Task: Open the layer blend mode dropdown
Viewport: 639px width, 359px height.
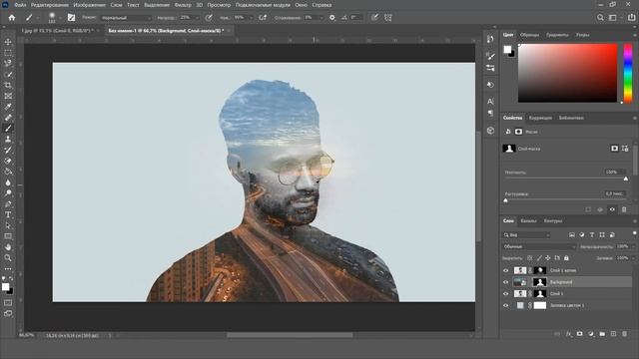Action: 539,246
